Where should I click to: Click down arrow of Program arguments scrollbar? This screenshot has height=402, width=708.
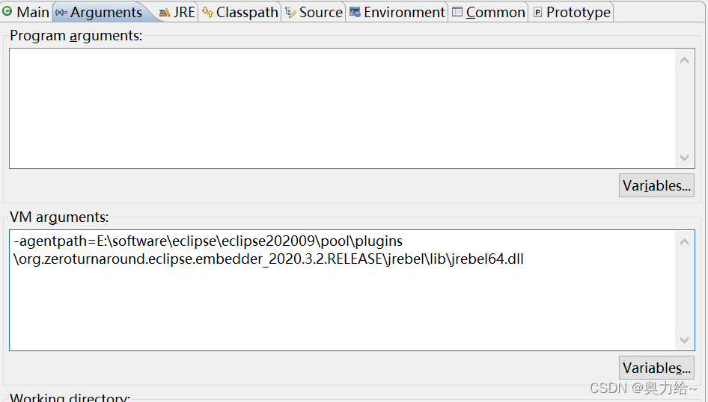(685, 158)
